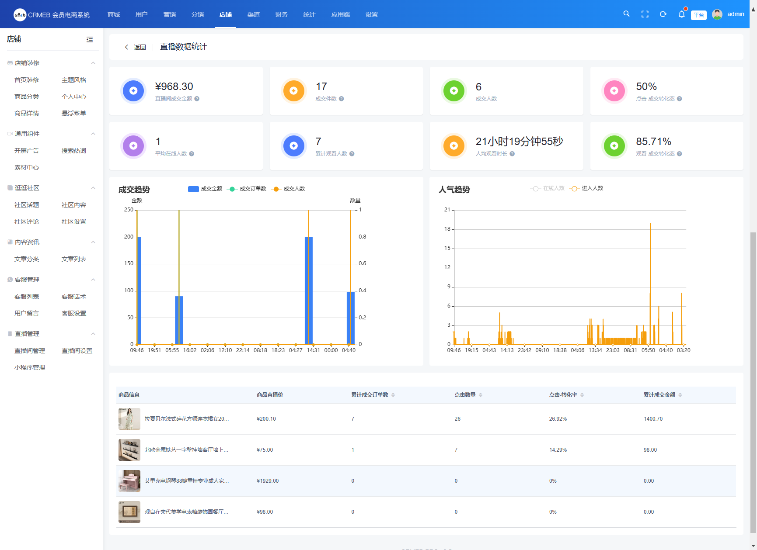Screen dimensions: 757x550
Task: Click the admin avatar picture
Action: click(x=717, y=14)
